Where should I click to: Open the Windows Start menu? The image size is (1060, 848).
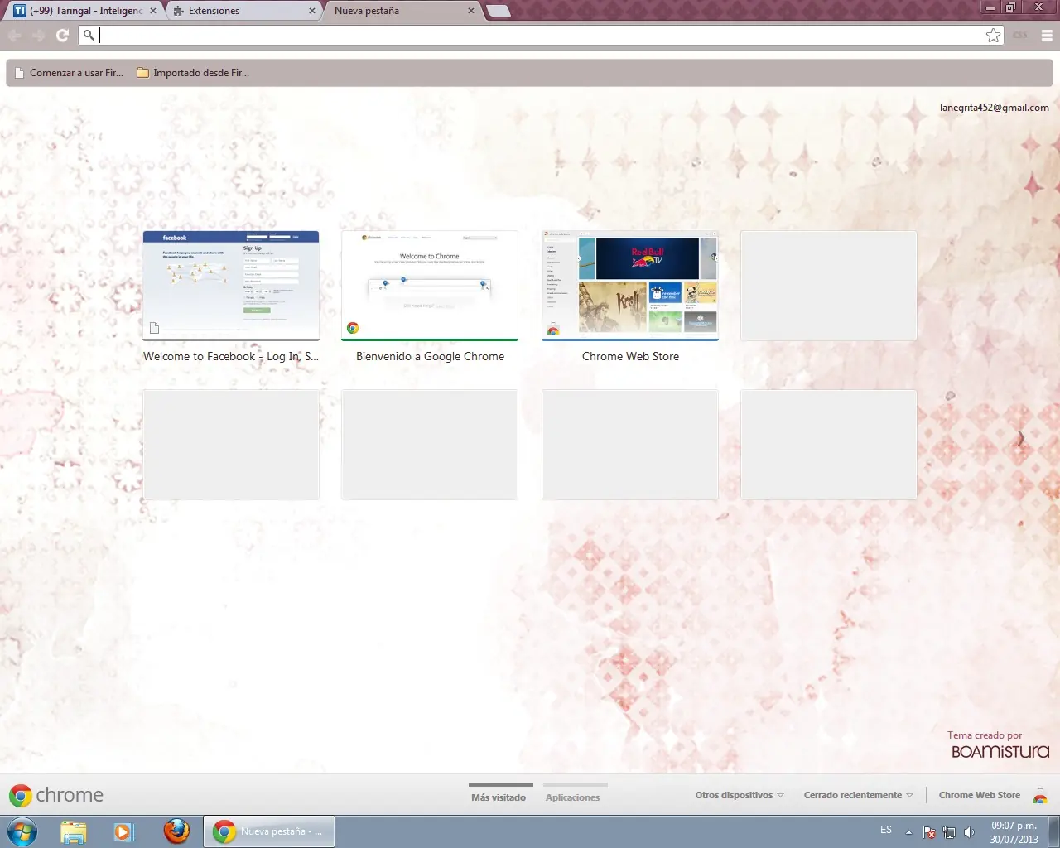(x=22, y=831)
